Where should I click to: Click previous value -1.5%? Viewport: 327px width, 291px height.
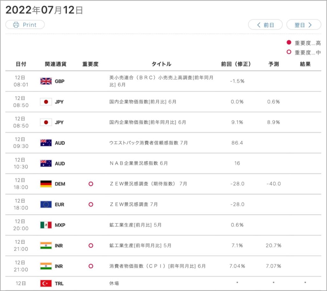[x=237, y=81]
